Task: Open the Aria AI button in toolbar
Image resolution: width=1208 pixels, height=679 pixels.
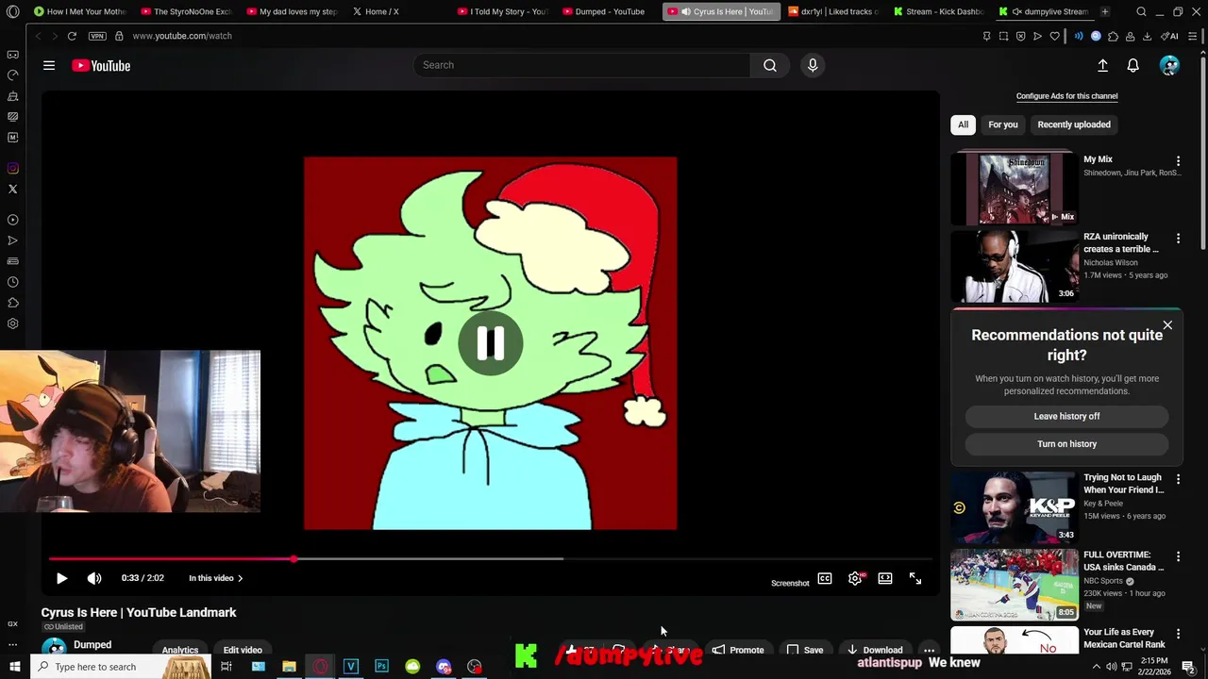Action: (x=1169, y=36)
